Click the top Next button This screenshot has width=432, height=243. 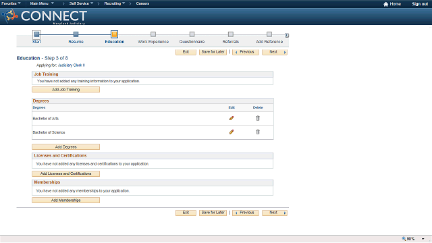click(x=275, y=52)
